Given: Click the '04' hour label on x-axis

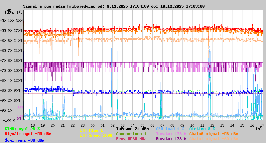Looking at the screenshot, I should pyautogui.click(x=132, y=125).
